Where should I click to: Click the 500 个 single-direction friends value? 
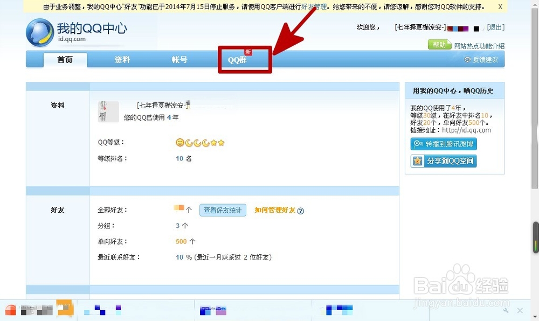click(x=185, y=242)
